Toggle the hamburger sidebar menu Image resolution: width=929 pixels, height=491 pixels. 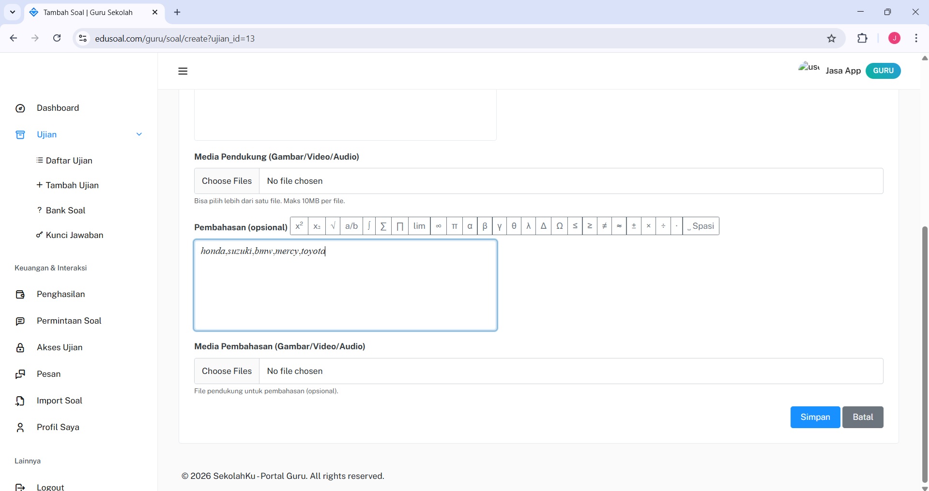click(183, 71)
